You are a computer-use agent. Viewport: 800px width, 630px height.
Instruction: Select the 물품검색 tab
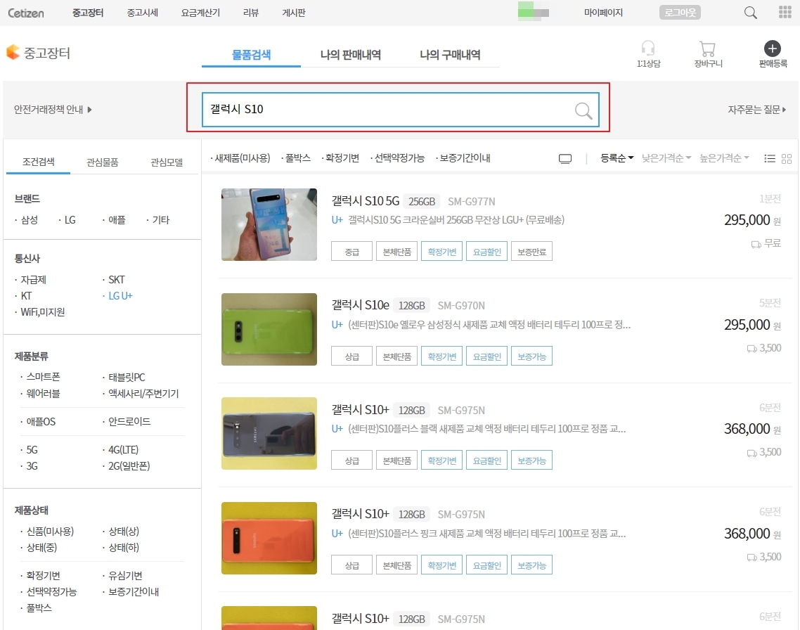coord(251,55)
